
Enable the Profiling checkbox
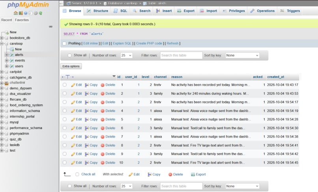[x=64, y=43]
